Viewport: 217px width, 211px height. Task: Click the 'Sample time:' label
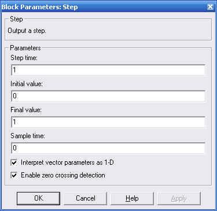28,136
